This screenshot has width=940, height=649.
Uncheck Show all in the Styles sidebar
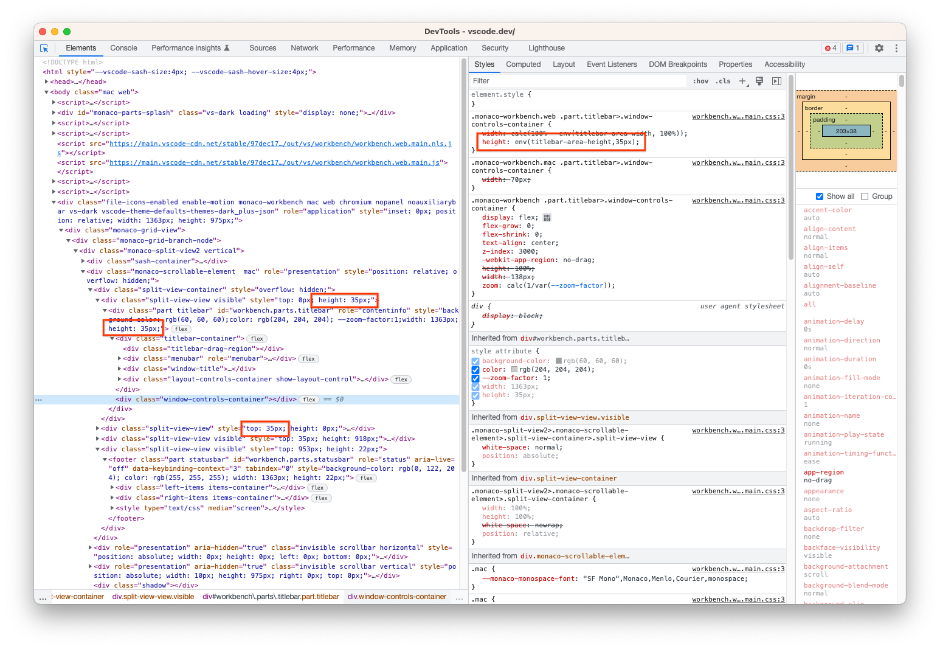click(x=819, y=196)
